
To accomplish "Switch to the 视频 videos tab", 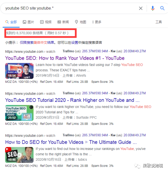I will point(46,22).
